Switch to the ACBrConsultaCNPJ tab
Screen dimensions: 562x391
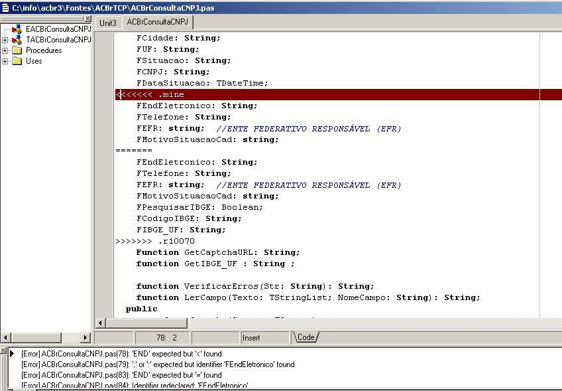coord(157,22)
